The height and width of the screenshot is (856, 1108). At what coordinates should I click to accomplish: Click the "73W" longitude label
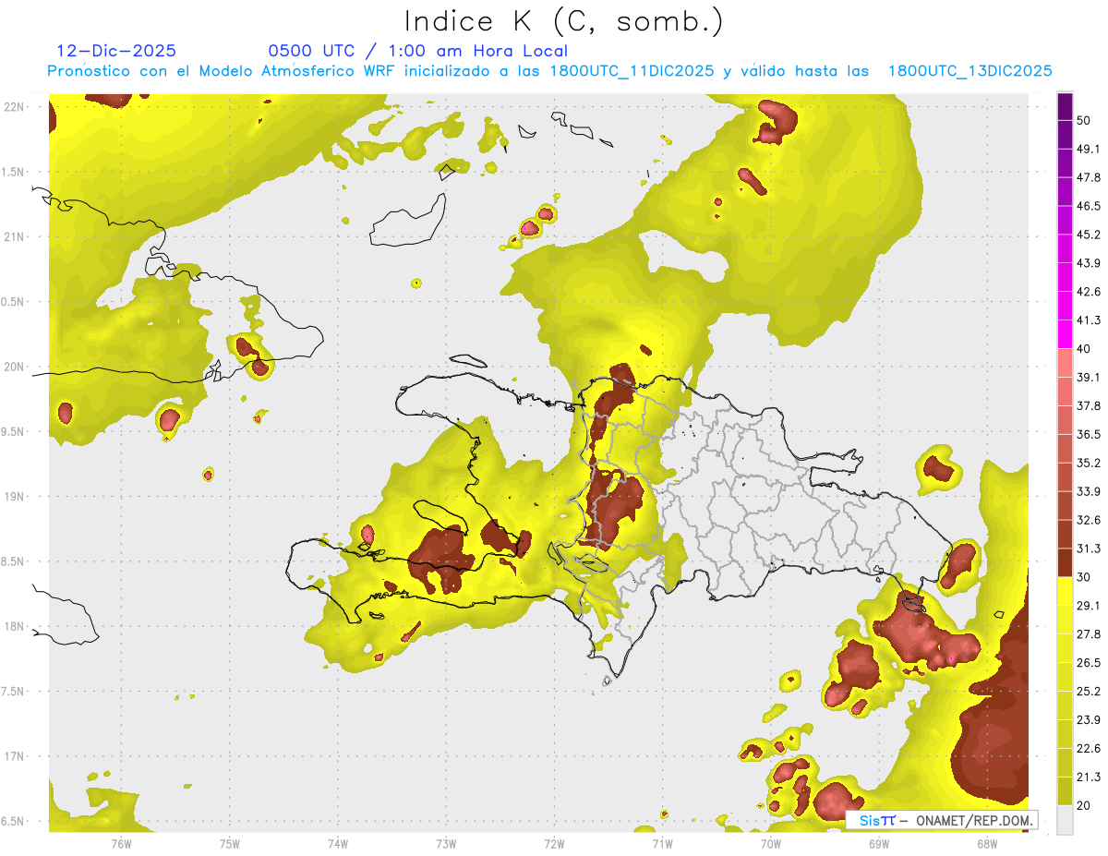coord(446,843)
